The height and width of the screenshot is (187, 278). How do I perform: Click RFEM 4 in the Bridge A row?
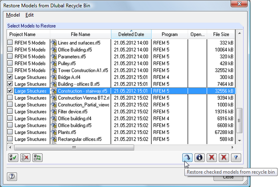161,77
